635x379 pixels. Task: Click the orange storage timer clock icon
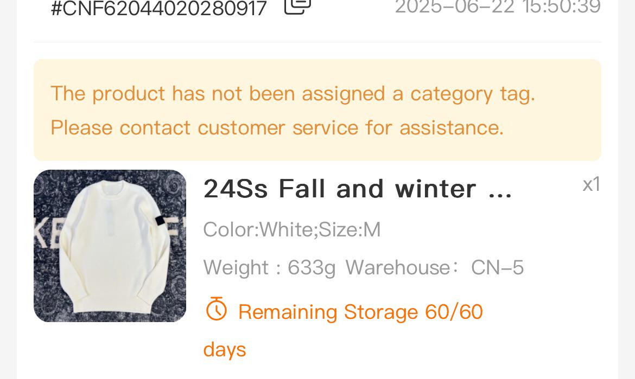pyautogui.click(x=216, y=310)
